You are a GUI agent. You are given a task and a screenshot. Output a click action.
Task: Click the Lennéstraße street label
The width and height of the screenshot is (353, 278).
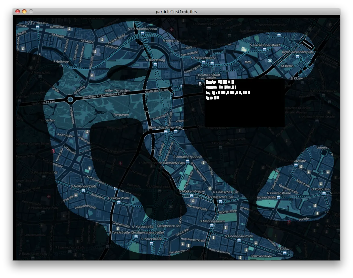161,117
